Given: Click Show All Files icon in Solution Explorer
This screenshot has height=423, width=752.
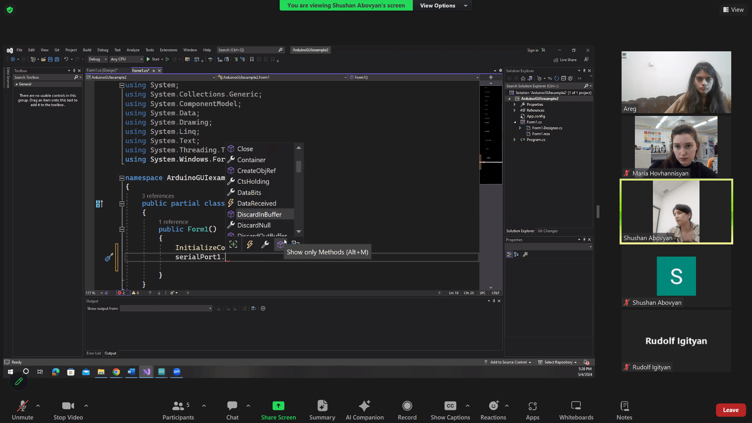Looking at the screenshot, I should click(x=570, y=78).
